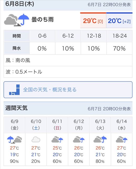Click the 6/13 cloud and umbrella icon

pyautogui.click(x=100, y=139)
